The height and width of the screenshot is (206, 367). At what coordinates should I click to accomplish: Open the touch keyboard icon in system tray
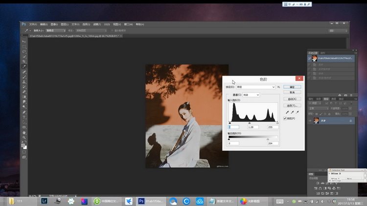click(280, 201)
